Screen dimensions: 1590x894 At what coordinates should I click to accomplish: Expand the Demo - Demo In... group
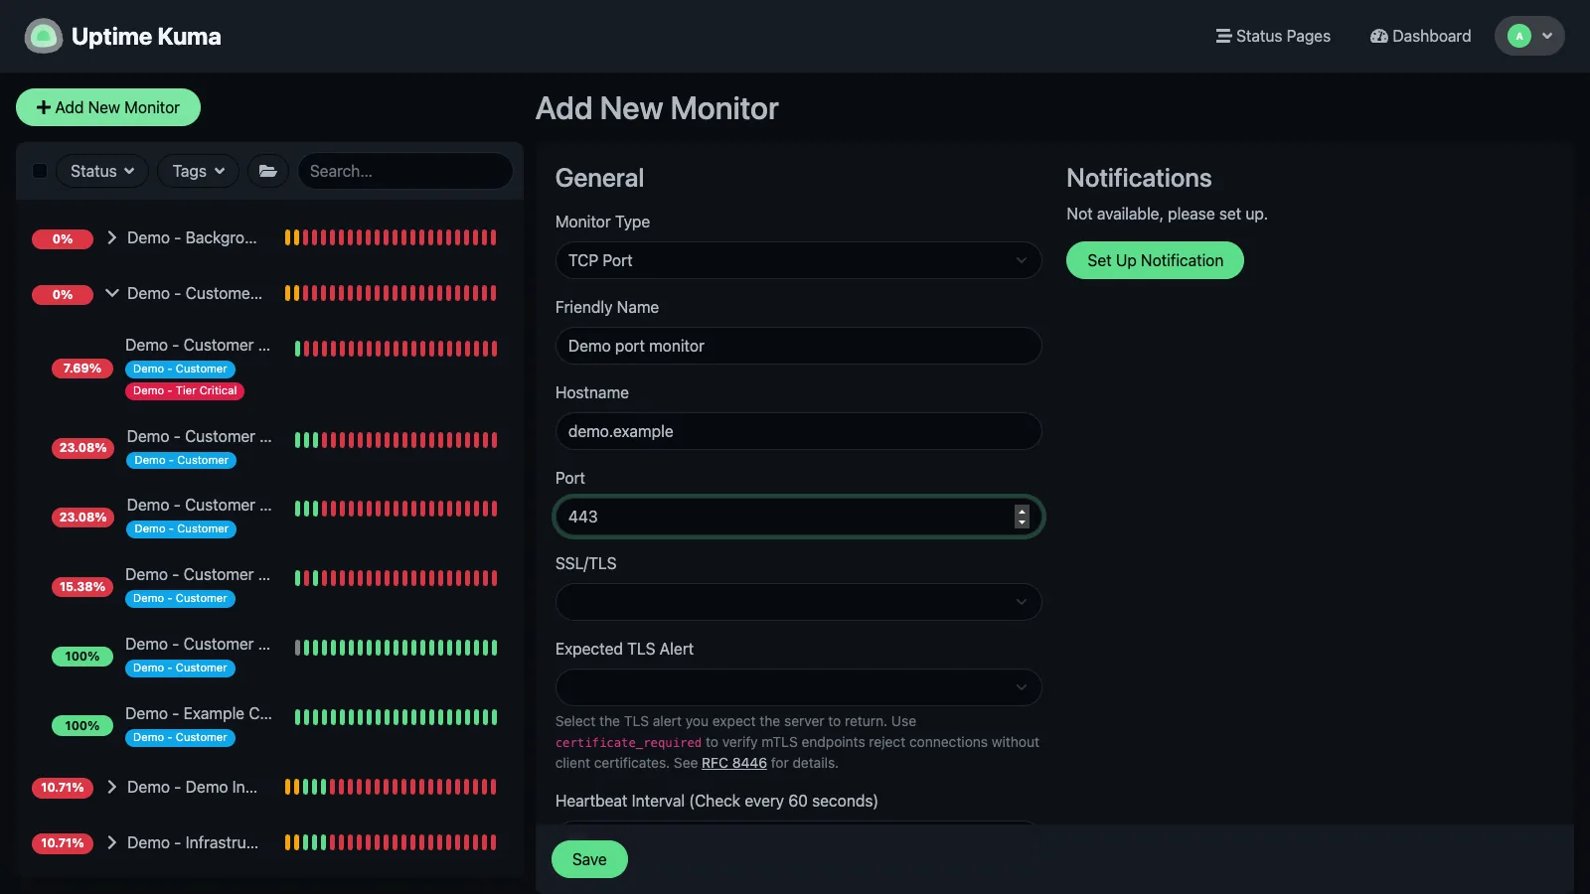tap(111, 787)
